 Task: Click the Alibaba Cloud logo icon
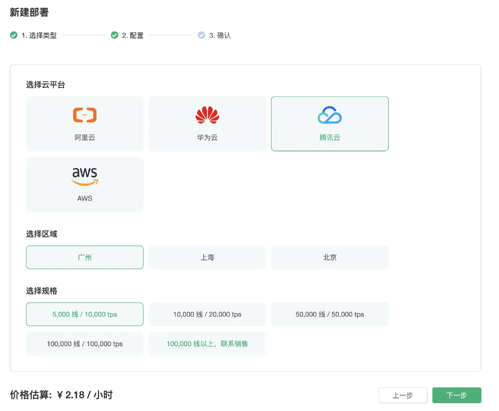84,115
